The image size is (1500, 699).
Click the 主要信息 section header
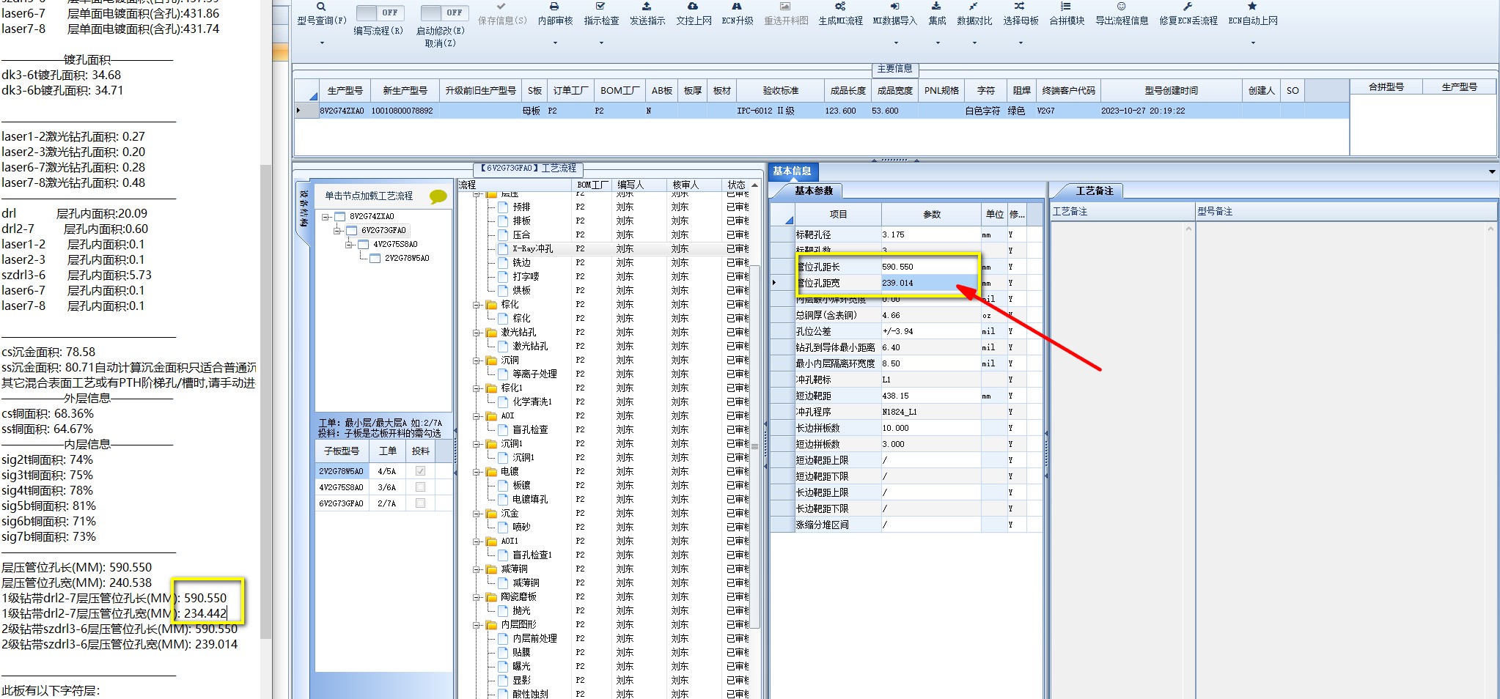(895, 69)
